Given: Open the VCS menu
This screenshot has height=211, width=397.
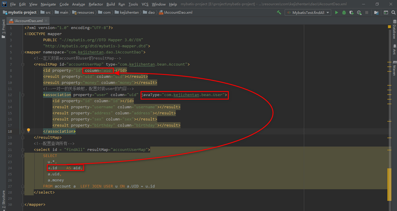Looking at the screenshot, I should pos(145,4).
